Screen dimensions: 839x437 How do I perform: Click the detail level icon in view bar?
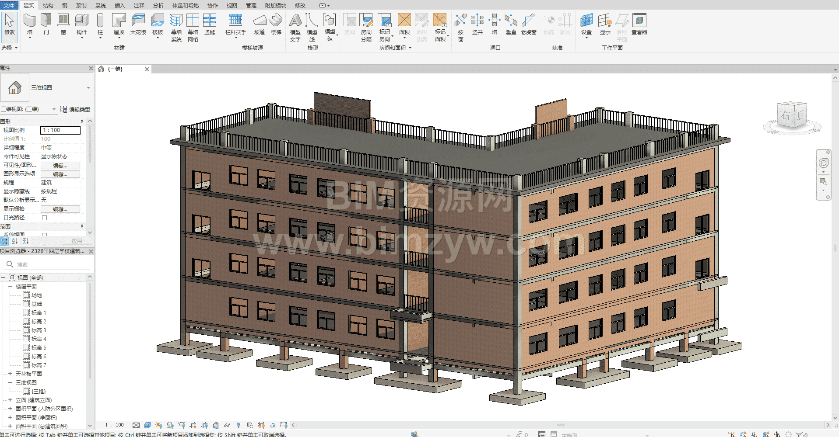coord(136,425)
